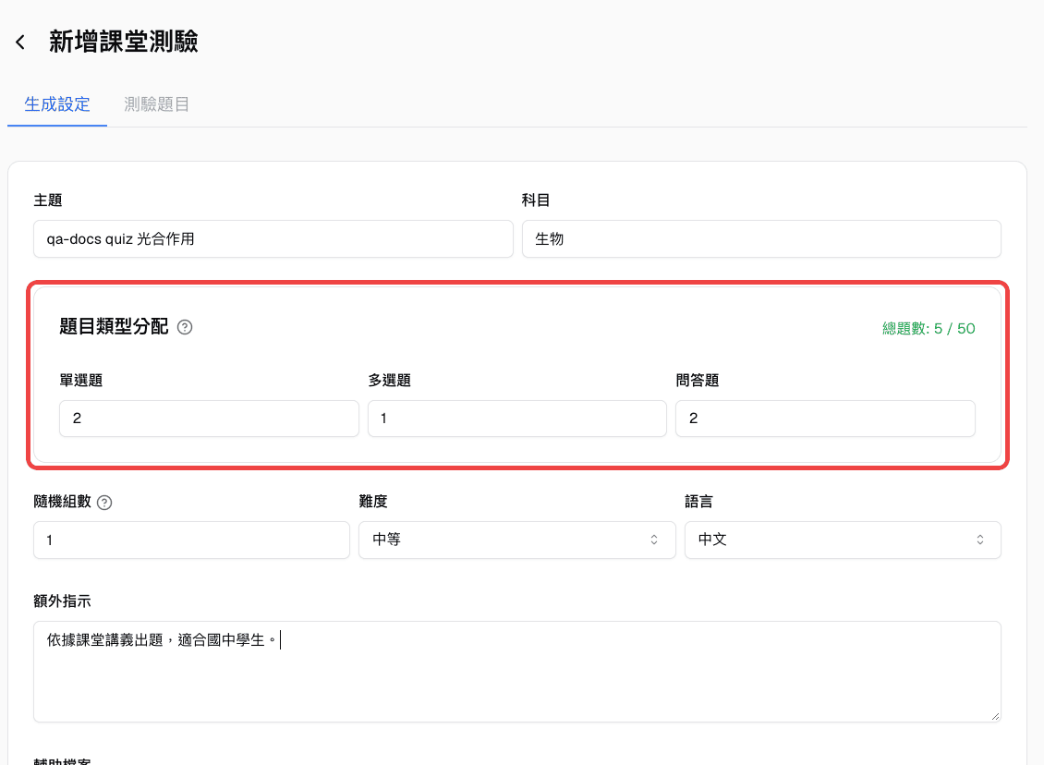
Task: Go back using the left arrow icon
Action: [x=20, y=42]
